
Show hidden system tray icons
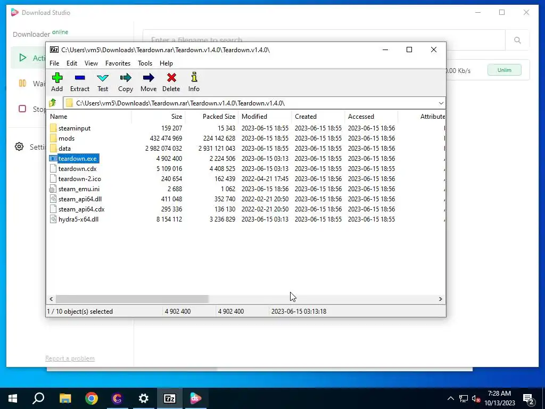coord(450,398)
